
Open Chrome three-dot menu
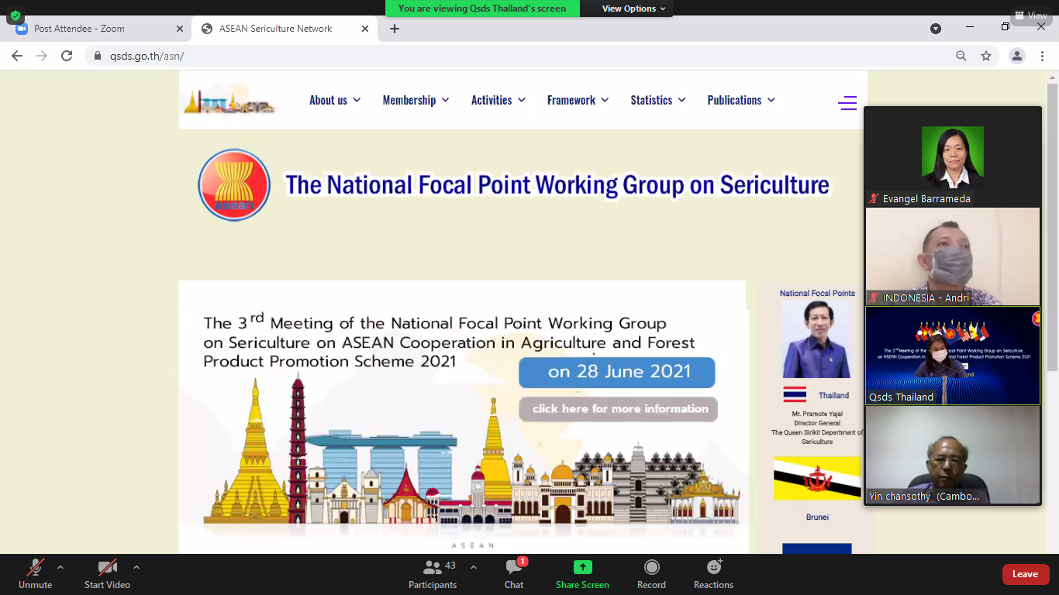[1041, 56]
